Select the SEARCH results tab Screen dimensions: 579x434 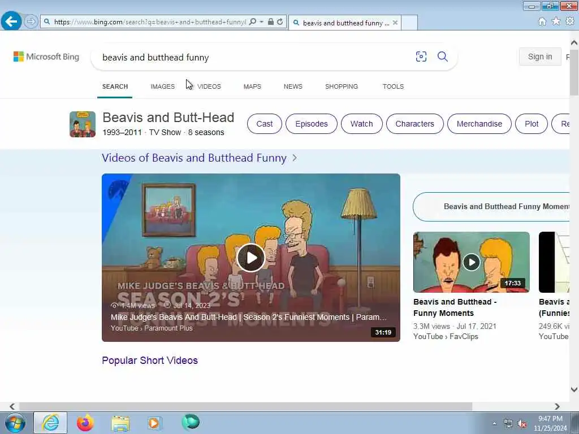(115, 86)
